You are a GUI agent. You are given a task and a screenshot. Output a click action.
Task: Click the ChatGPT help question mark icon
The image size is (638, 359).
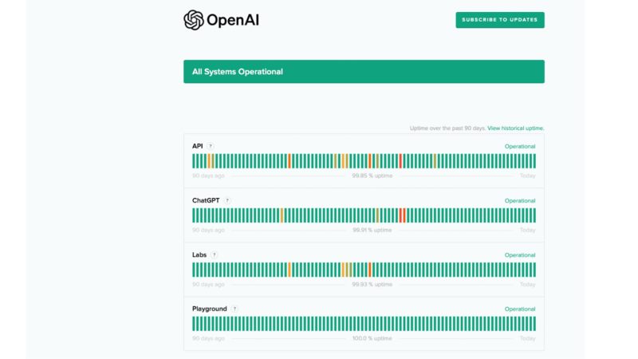(x=227, y=200)
